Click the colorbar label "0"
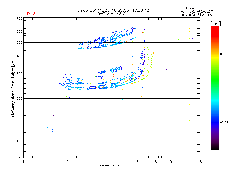Screen dimensions: 235x176 220,88
